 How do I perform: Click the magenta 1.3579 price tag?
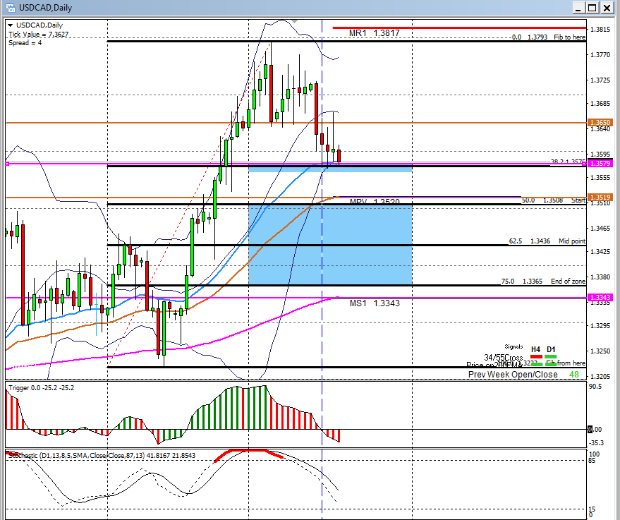600,163
